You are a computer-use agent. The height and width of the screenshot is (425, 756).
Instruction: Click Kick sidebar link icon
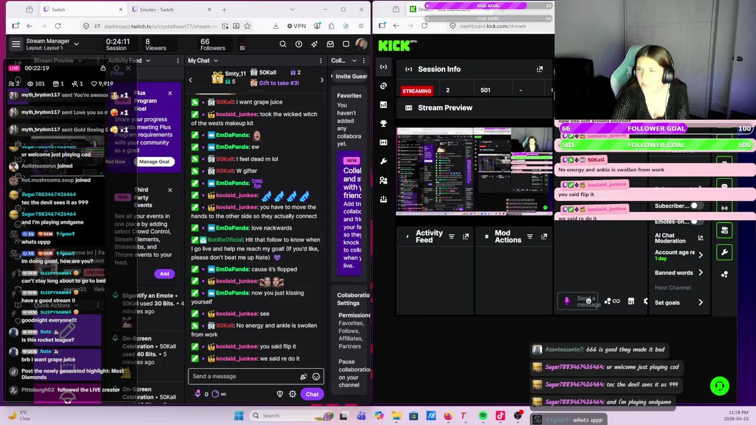coord(383,86)
